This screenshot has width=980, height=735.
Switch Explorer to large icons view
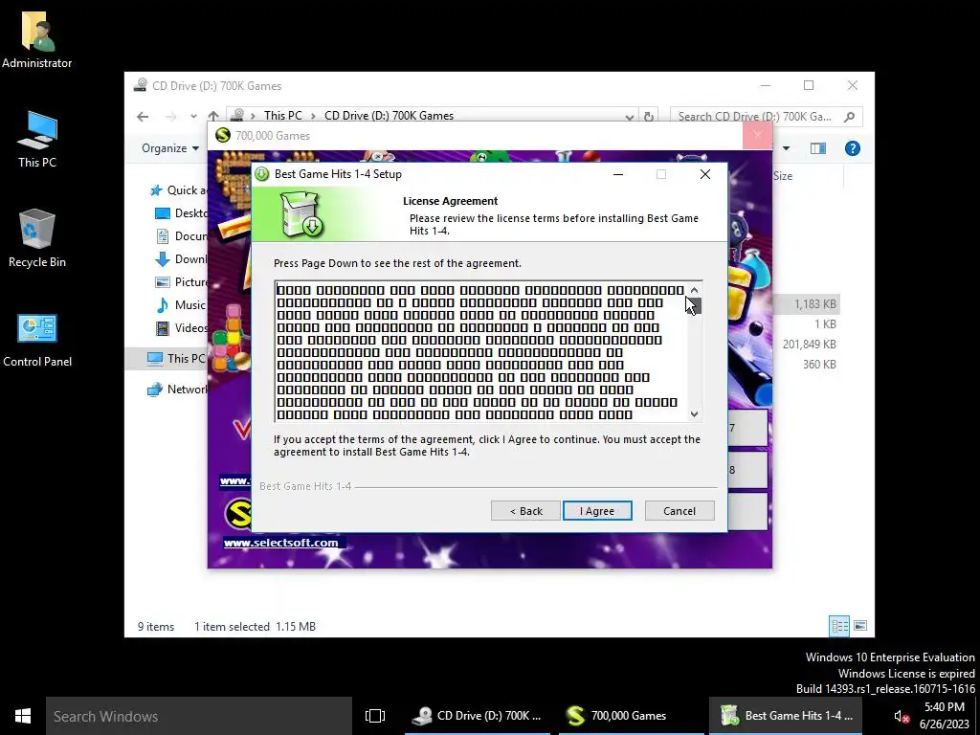click(860, 626)
